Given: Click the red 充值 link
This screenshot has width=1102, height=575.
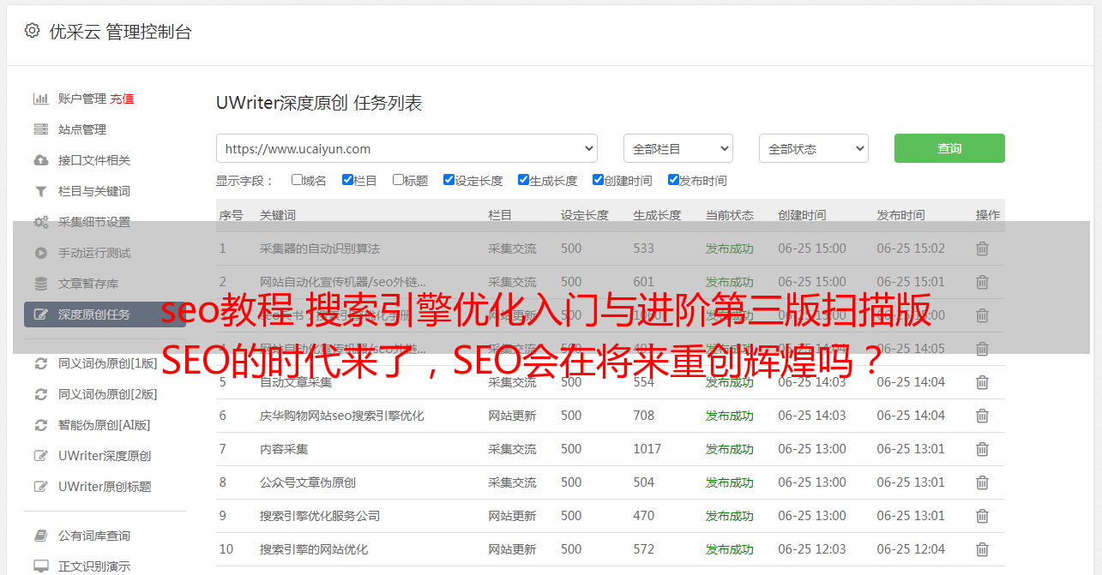Looking at the screenshot, I should pos(122,99).
